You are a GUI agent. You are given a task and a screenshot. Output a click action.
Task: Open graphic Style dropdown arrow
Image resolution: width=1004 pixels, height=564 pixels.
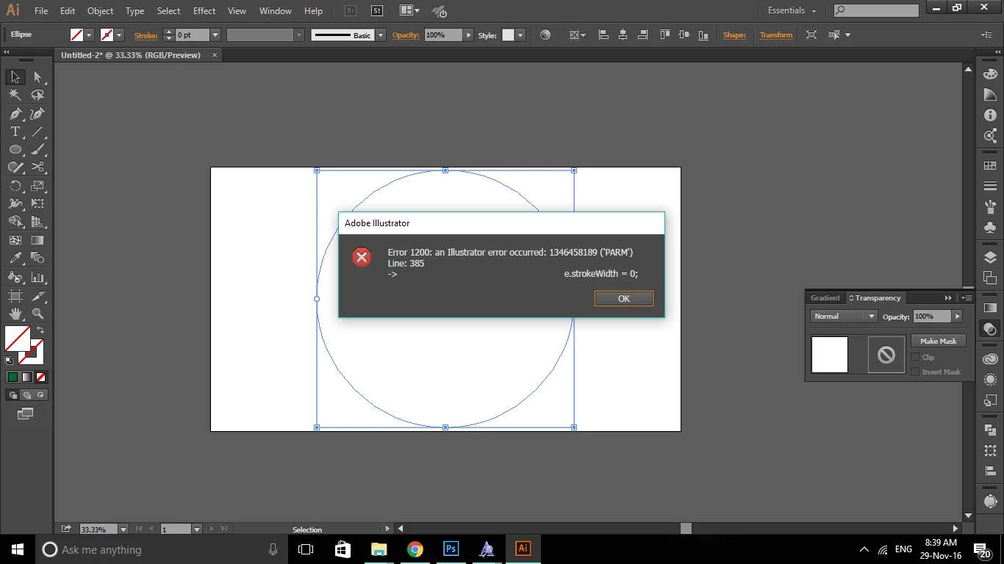(x=520, y=35)
